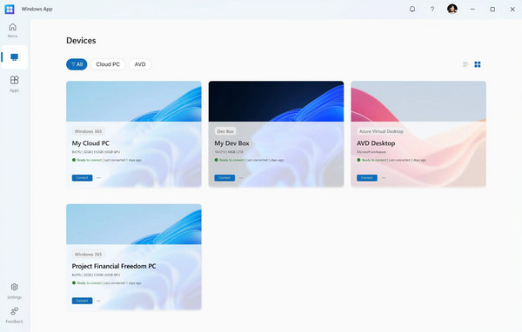Open more options for Project Financial Freedom PC
The height and width of the screenshot is (332, 522).
98,301
